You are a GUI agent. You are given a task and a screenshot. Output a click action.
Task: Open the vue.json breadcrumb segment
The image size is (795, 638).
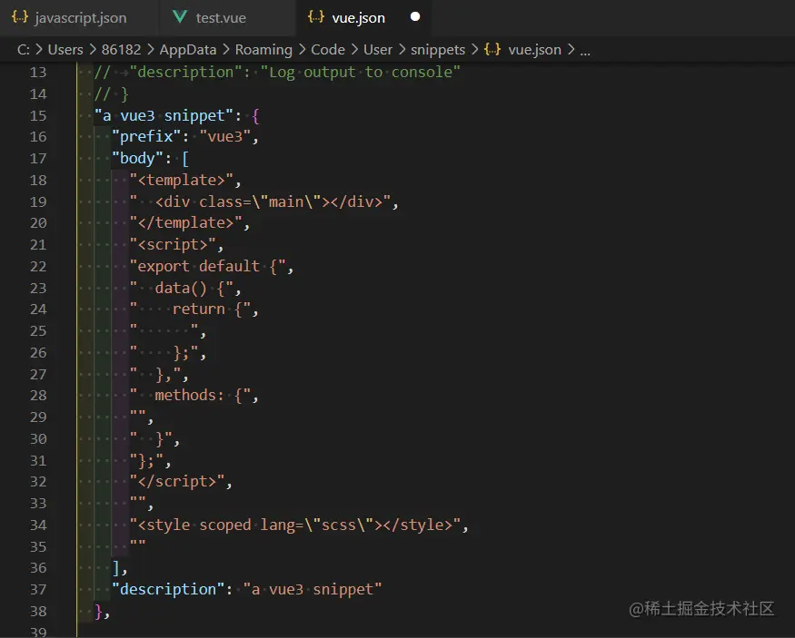pyautogui.click(x=534, y=50)
